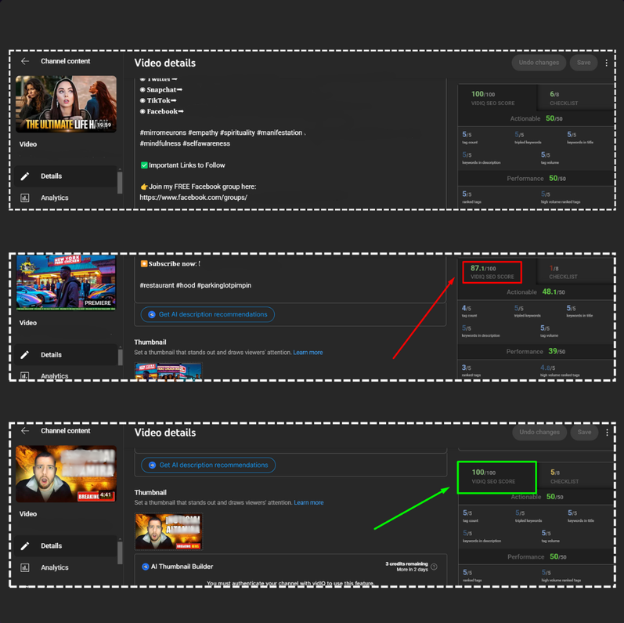This screenshot has width=624, height=623.
Task: Open Learn more link in 4:41 video panel
Action: (308, 502)
